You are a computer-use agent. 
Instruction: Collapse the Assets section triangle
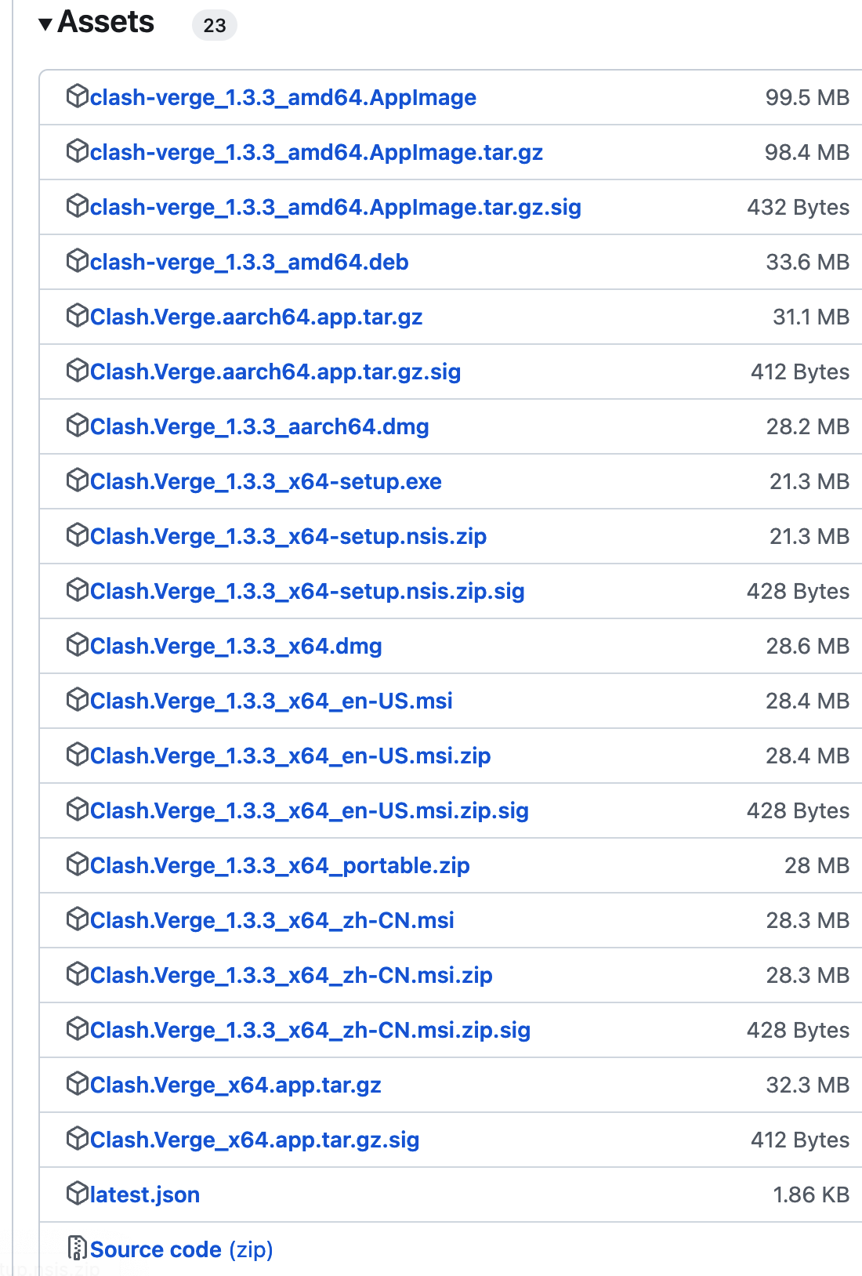point(45,24)
